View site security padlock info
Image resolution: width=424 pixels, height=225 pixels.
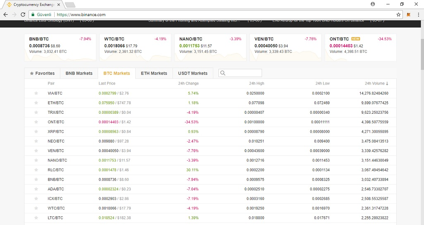33,14
